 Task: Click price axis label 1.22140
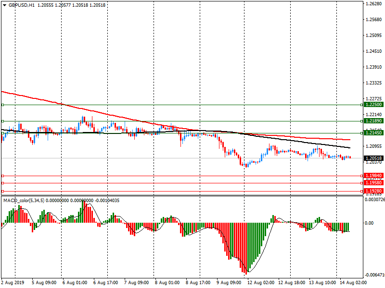374,115
